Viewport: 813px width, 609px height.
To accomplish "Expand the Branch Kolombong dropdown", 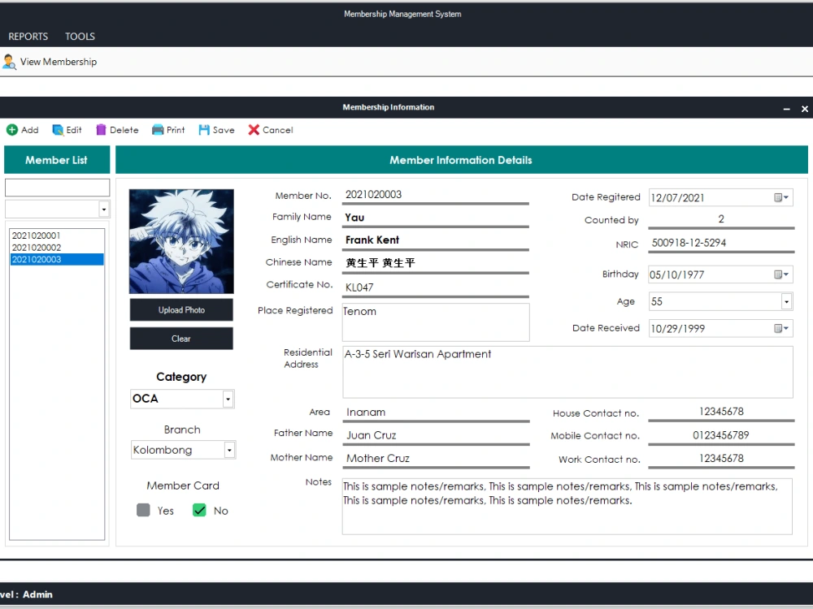I will (x=228, y=450).
